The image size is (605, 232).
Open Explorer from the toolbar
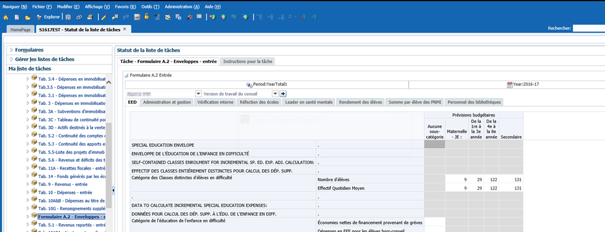48,17
